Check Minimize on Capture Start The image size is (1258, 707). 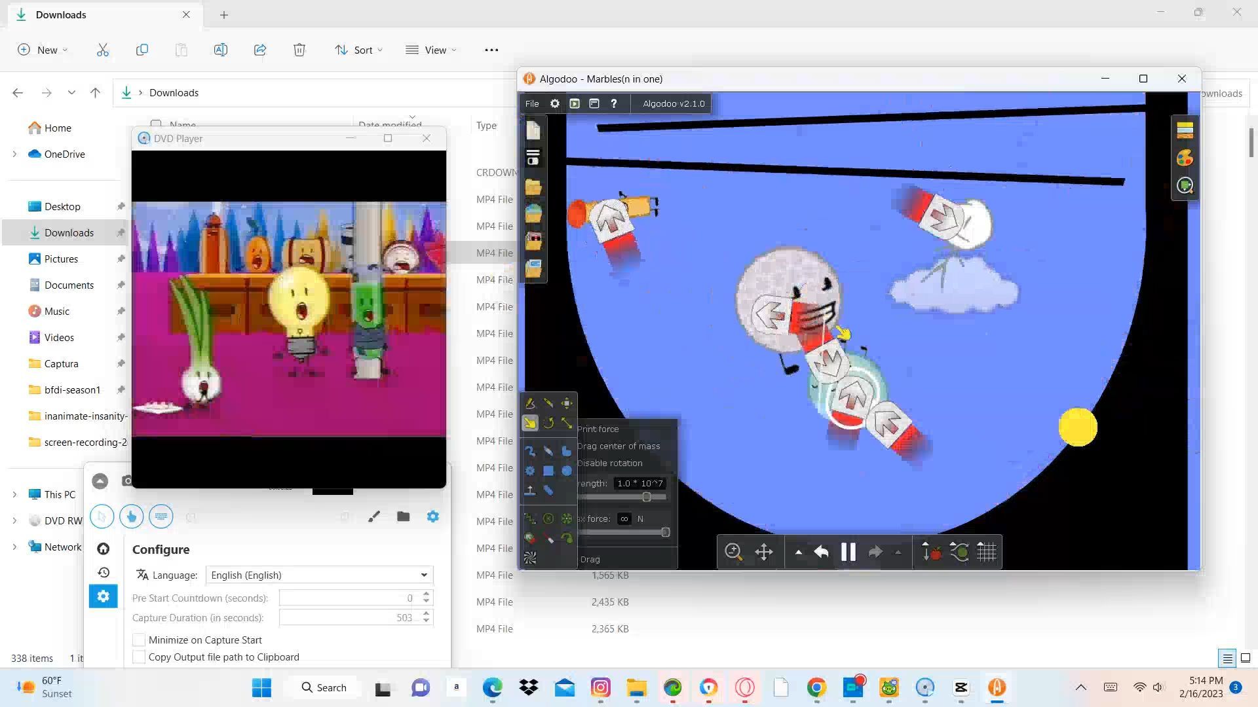[139, 640]
